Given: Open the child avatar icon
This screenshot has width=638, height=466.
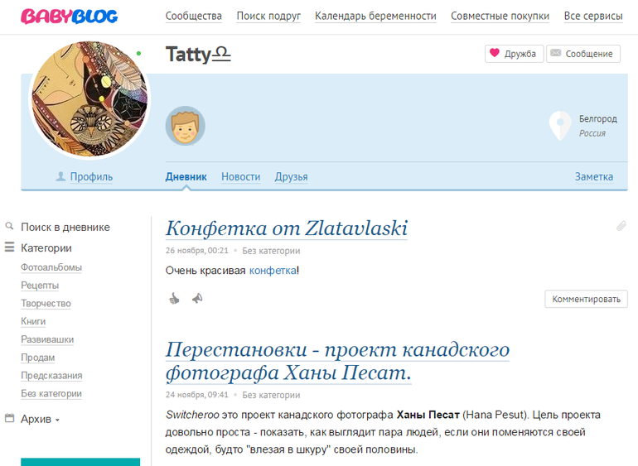Looking at the screenshot, I should point(185,126).
